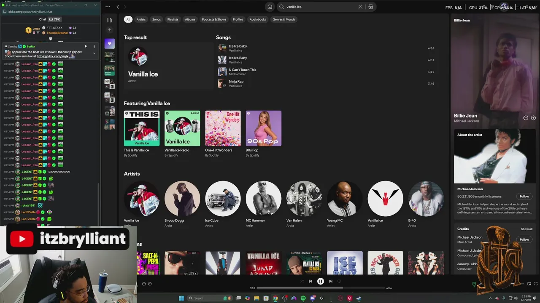Open Vanilla Ice Radio playlist
Viewport: 540px width, 303px height.
pyautogui.click(x=182, y=134)
